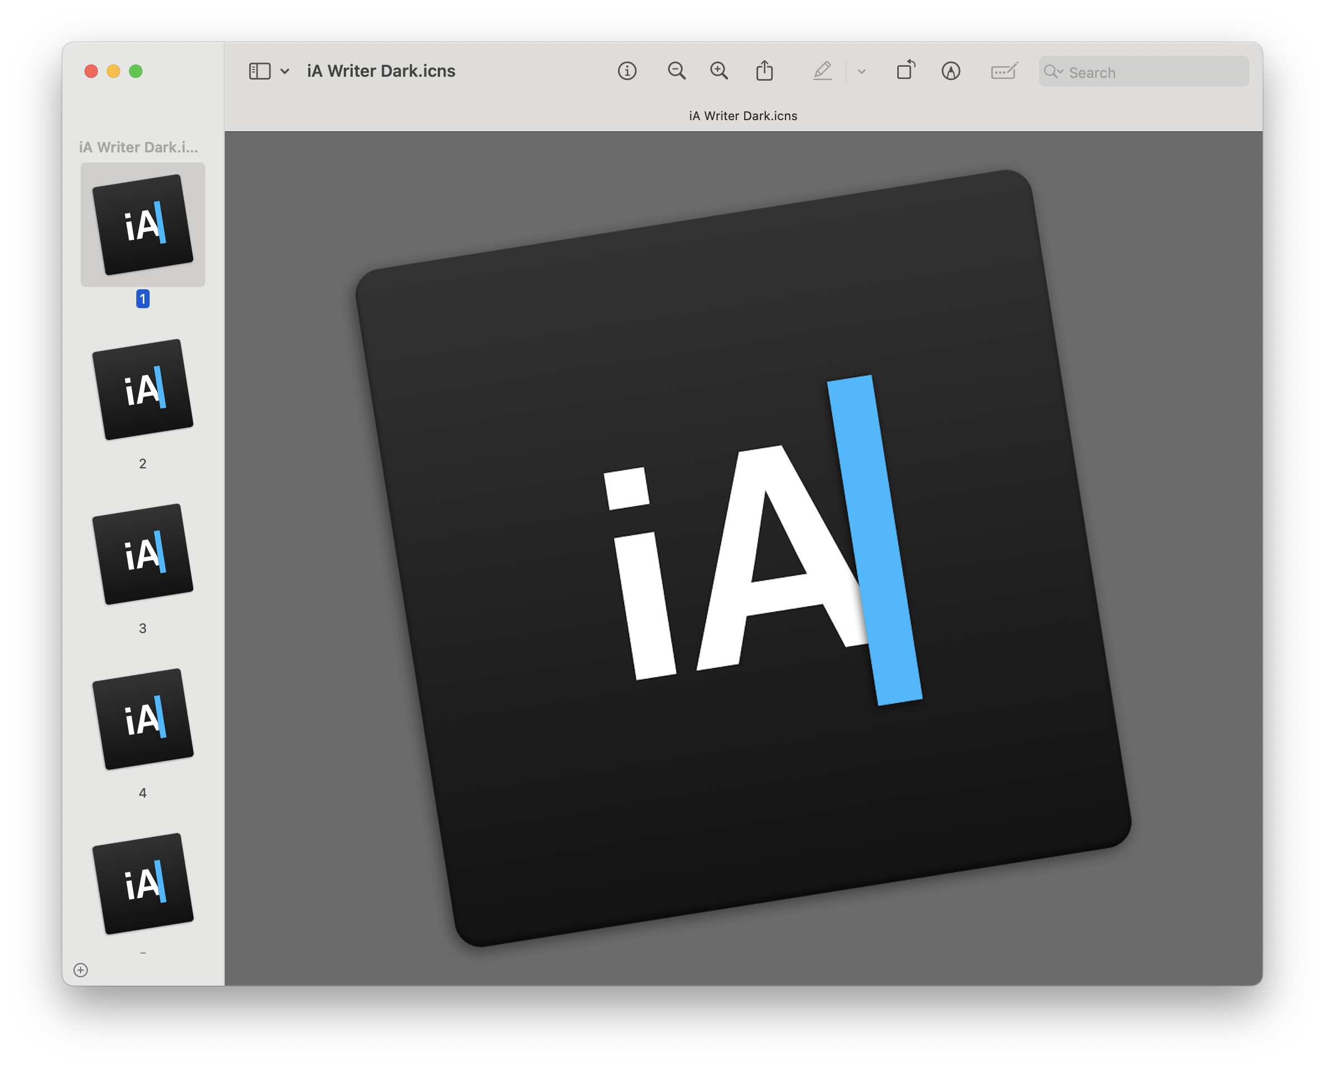Viewport: 1325px width, 1068px height.
Task: Zoom in on the icon preview
Action: [719, 71]
